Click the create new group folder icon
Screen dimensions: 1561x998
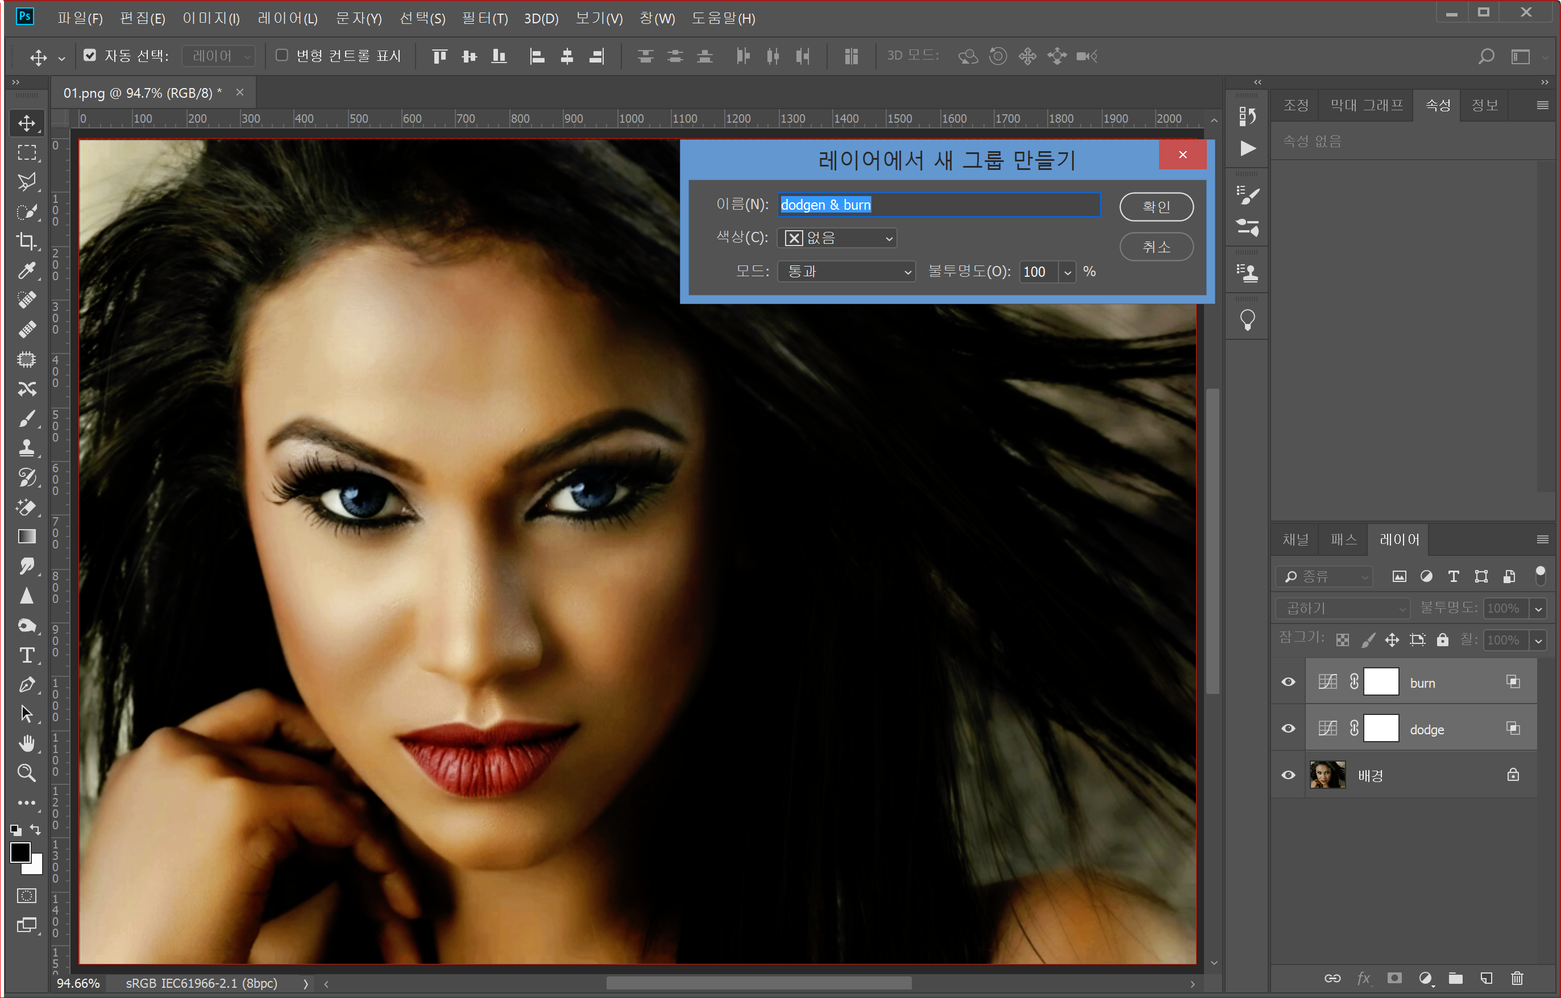pyautogui.click(x=1456, y=978)
